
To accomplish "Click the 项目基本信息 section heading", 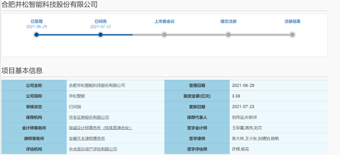I will pos(22,71).
